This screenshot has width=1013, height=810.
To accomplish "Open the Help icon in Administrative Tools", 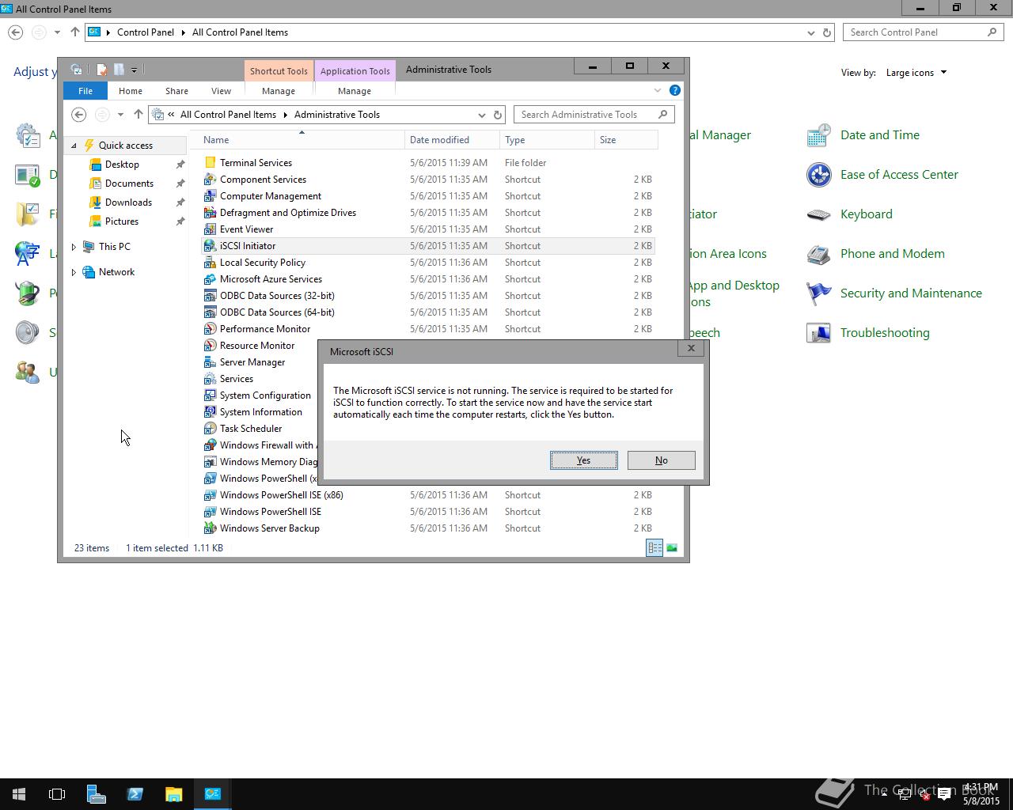I will pos(675,90).
